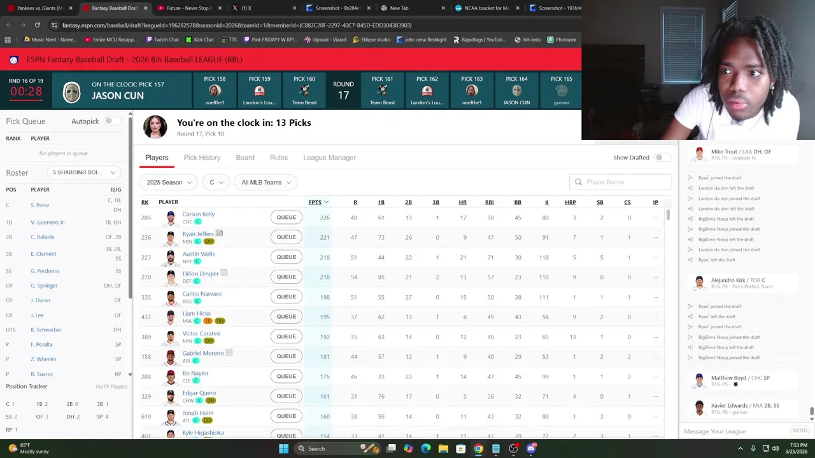Screen dimensions: 815x458
Task: Open Discord from the taskbar
Action: [531, 448]
